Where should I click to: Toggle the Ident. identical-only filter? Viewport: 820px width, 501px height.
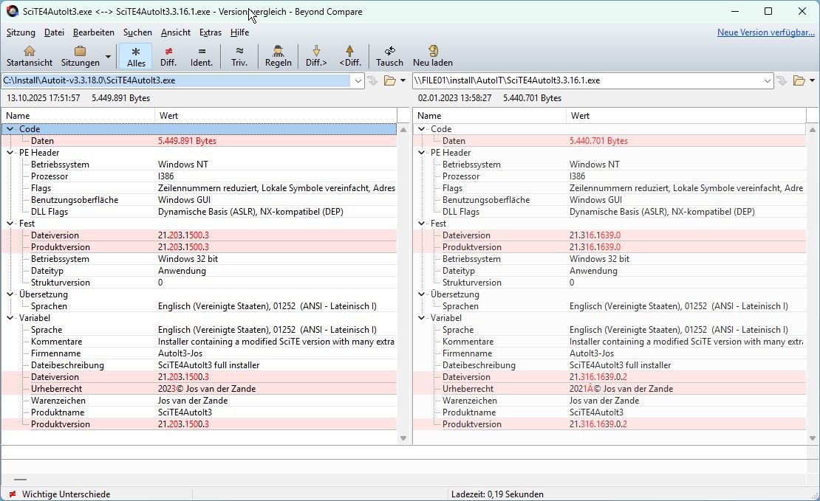tap(202, 56)
